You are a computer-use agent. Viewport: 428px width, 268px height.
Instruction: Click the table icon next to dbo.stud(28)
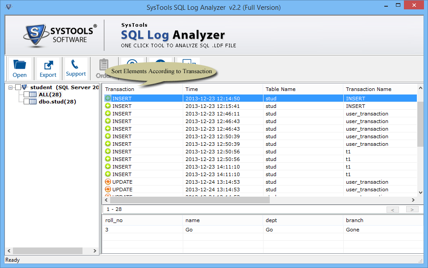click(x=33, y=102)
